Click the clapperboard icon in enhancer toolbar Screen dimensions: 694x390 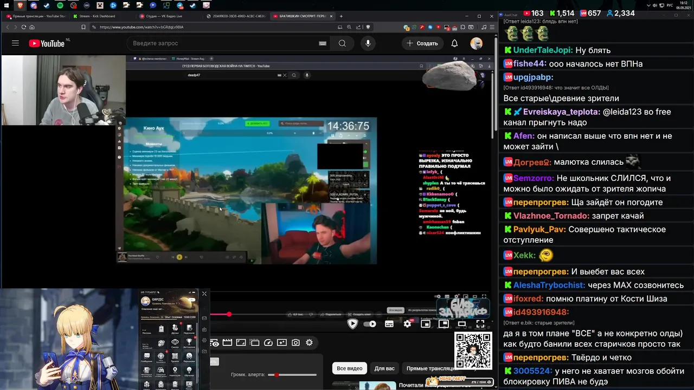coord(227,342)
